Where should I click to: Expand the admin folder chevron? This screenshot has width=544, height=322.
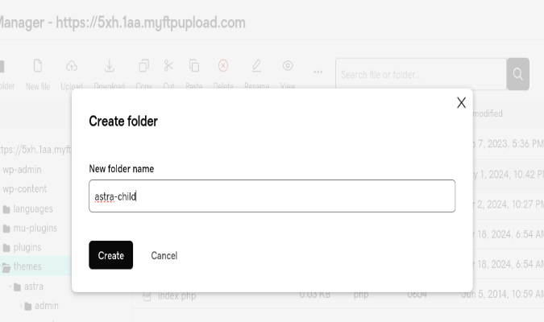click(21, 306)
